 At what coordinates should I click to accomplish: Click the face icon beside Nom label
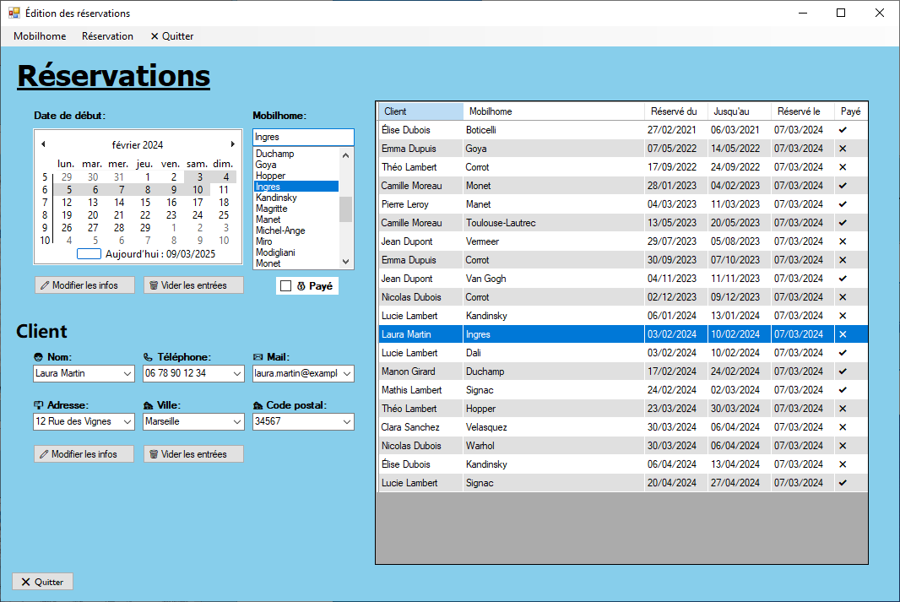pos(39,357)
